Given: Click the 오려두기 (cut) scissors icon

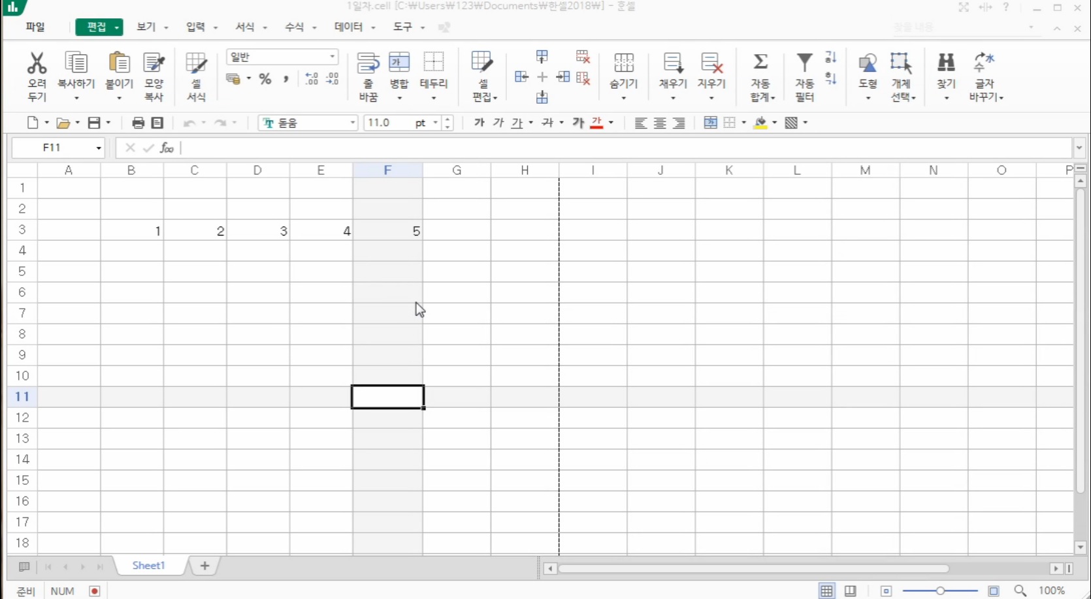Looking at the screenshot, I should pos(37,64).
